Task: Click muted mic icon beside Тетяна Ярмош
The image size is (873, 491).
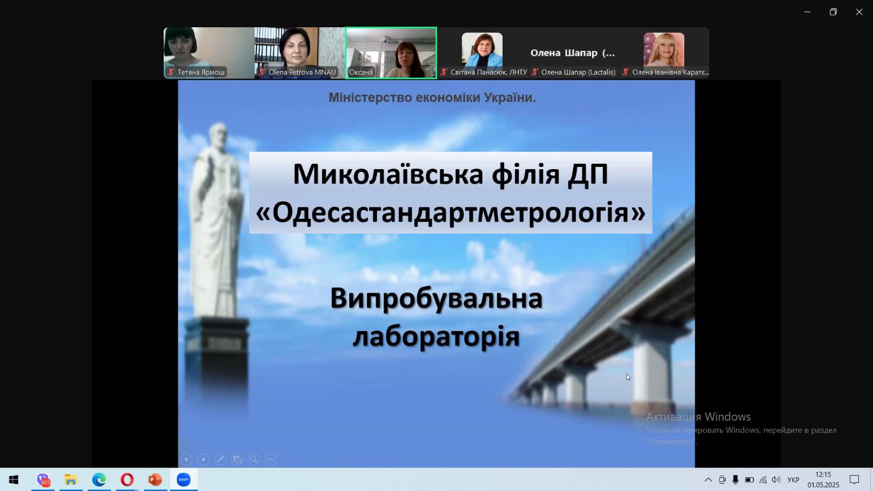Action: click(171, 72)
